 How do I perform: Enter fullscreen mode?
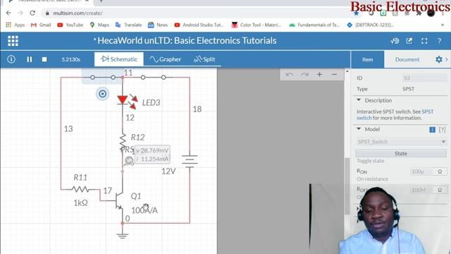tap(424, 41)
